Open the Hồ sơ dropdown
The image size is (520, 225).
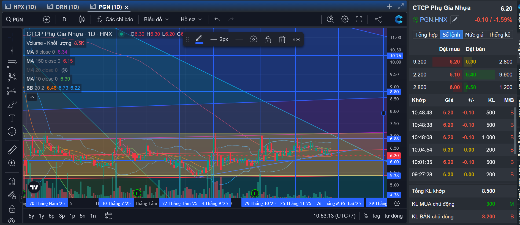coord(191,20)
